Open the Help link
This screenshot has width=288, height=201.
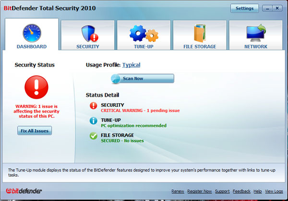258,191
